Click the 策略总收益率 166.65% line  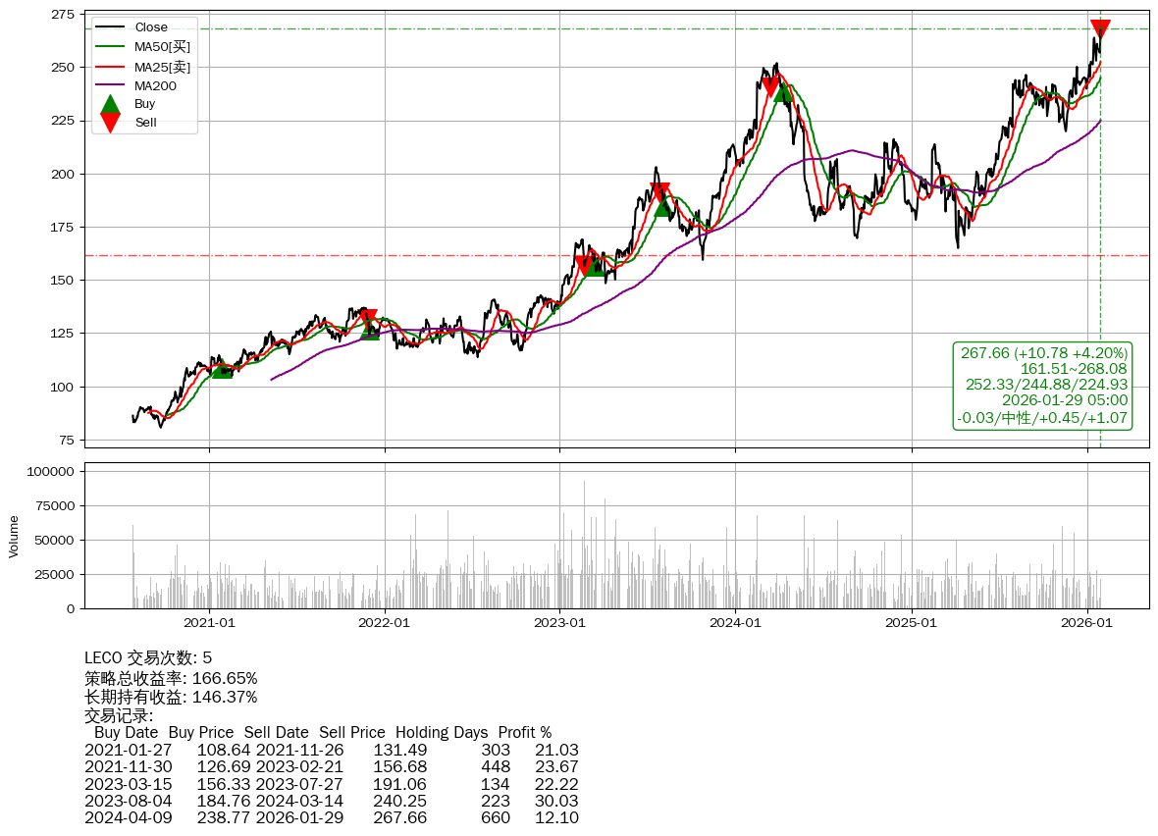tap(171, 678)
